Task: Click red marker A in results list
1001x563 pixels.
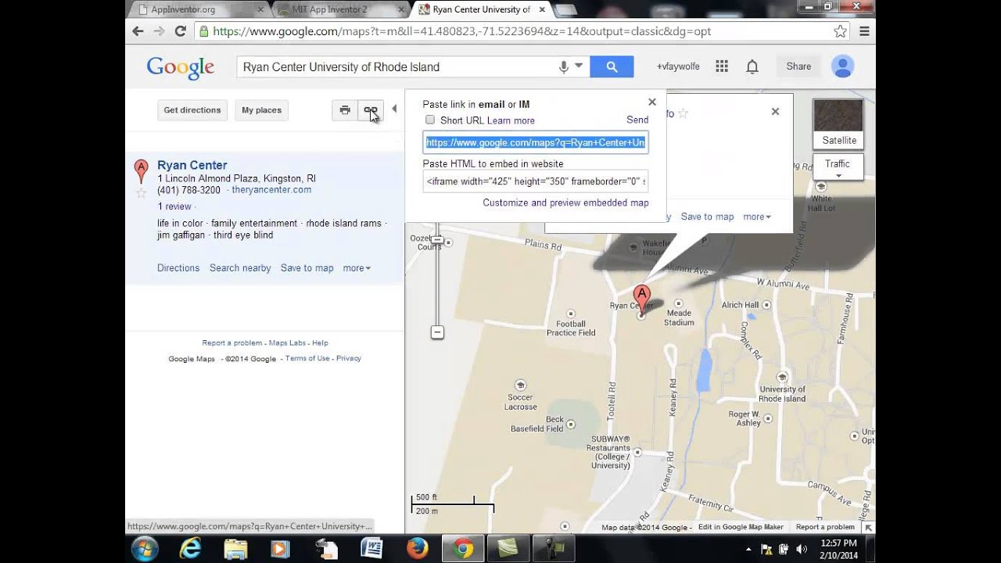Action: (x=141, y=170)
